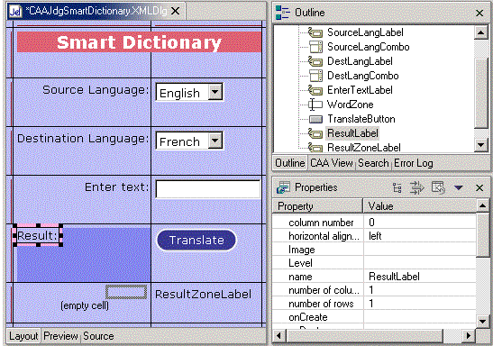Select the Source Language: label in layout
The image size is (493, 346).
tap(96, 90)
